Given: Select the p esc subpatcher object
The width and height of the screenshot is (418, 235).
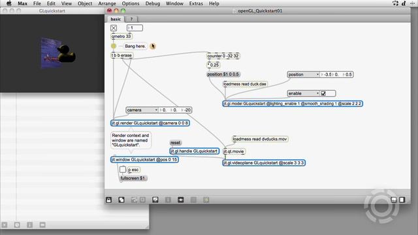Looking at the screenshot, I should pyautogui.click(x=133, y=170).
